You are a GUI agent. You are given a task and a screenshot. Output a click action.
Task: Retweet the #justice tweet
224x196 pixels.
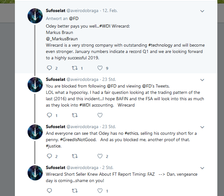click(75, 156)
